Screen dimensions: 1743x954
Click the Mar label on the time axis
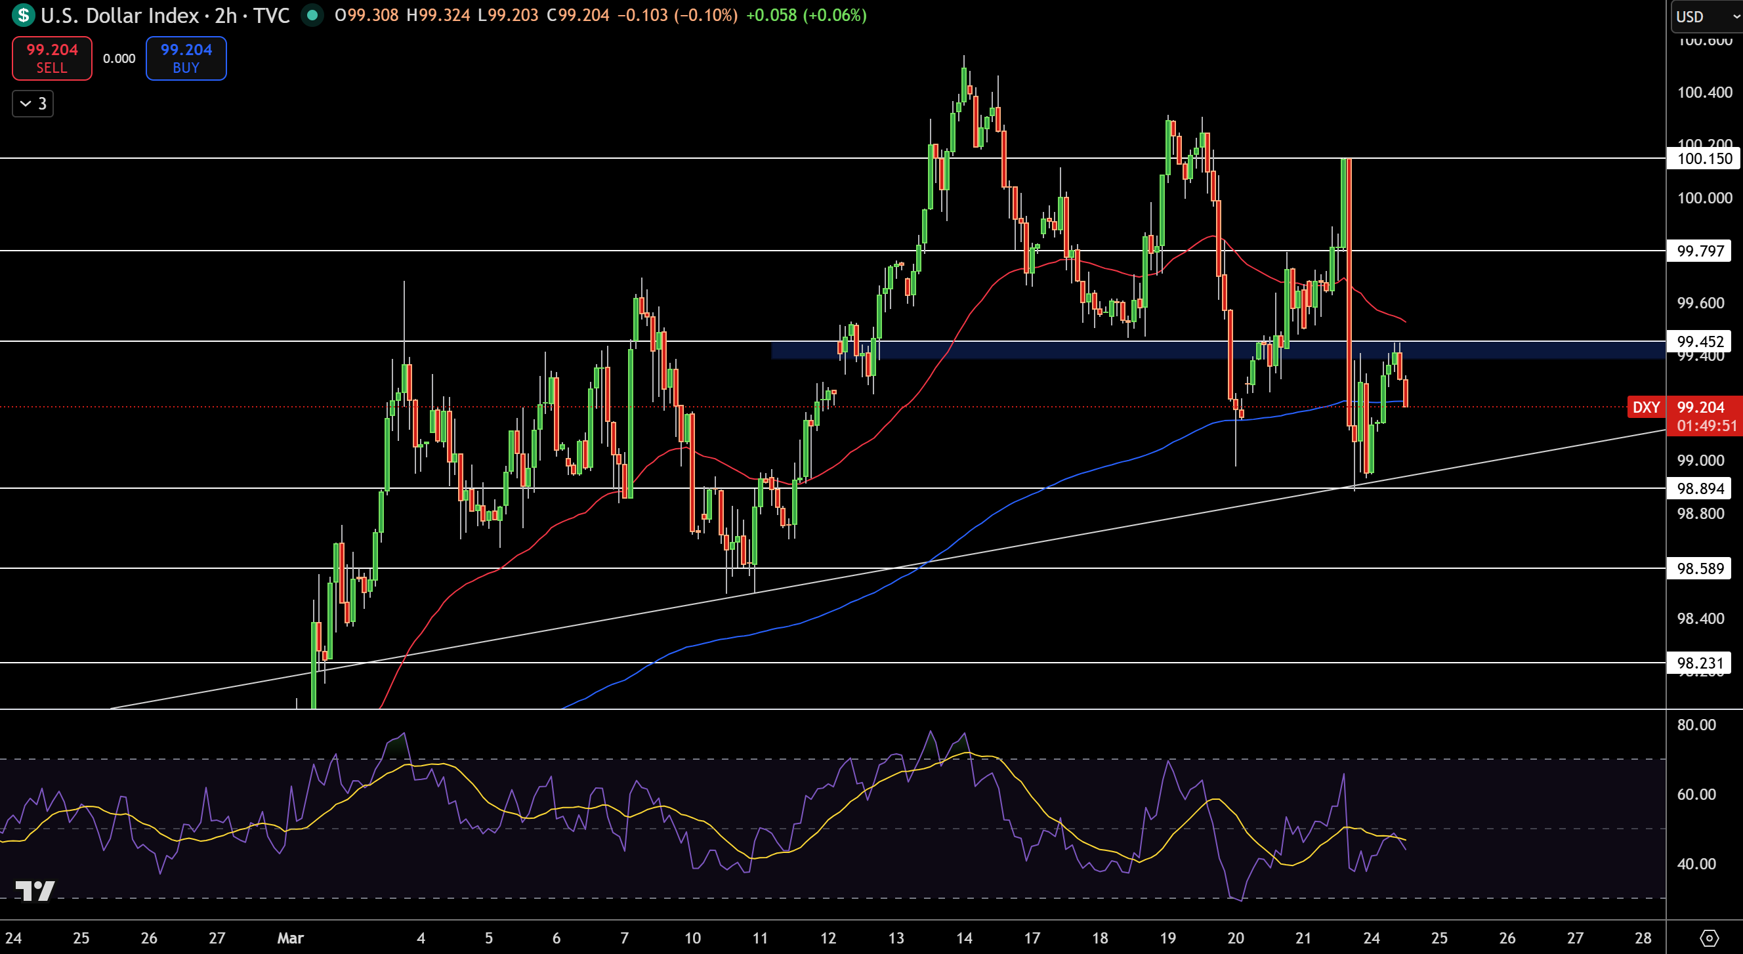click(291, 938)
